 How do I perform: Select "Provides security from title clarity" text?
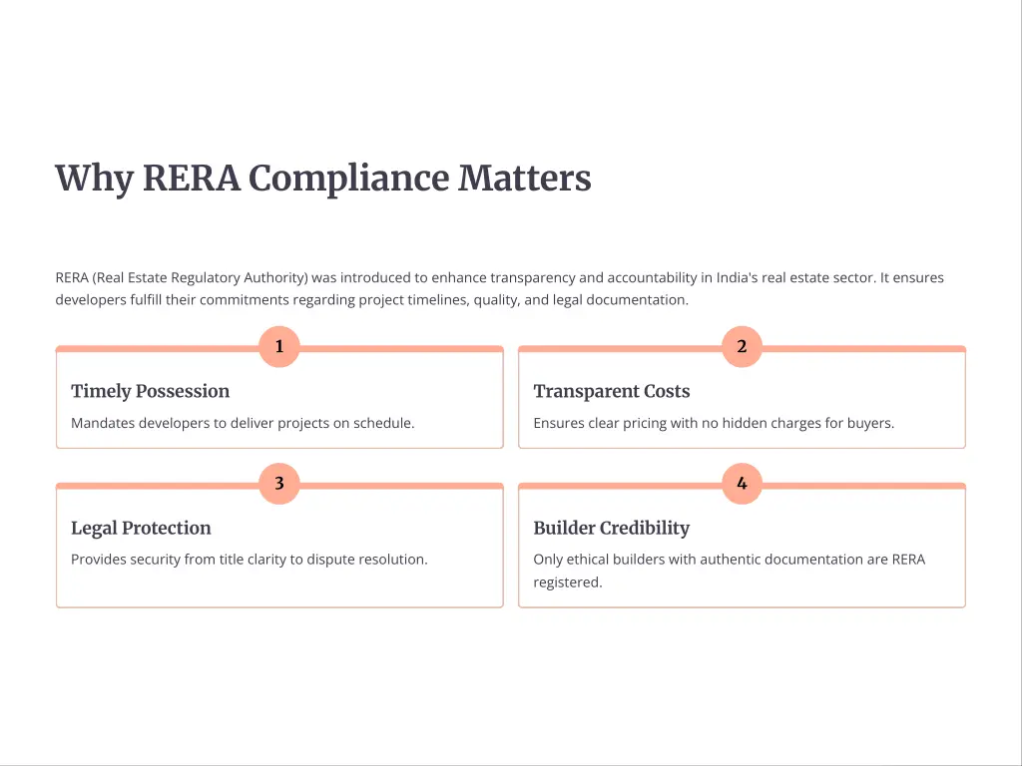point(250,560)
